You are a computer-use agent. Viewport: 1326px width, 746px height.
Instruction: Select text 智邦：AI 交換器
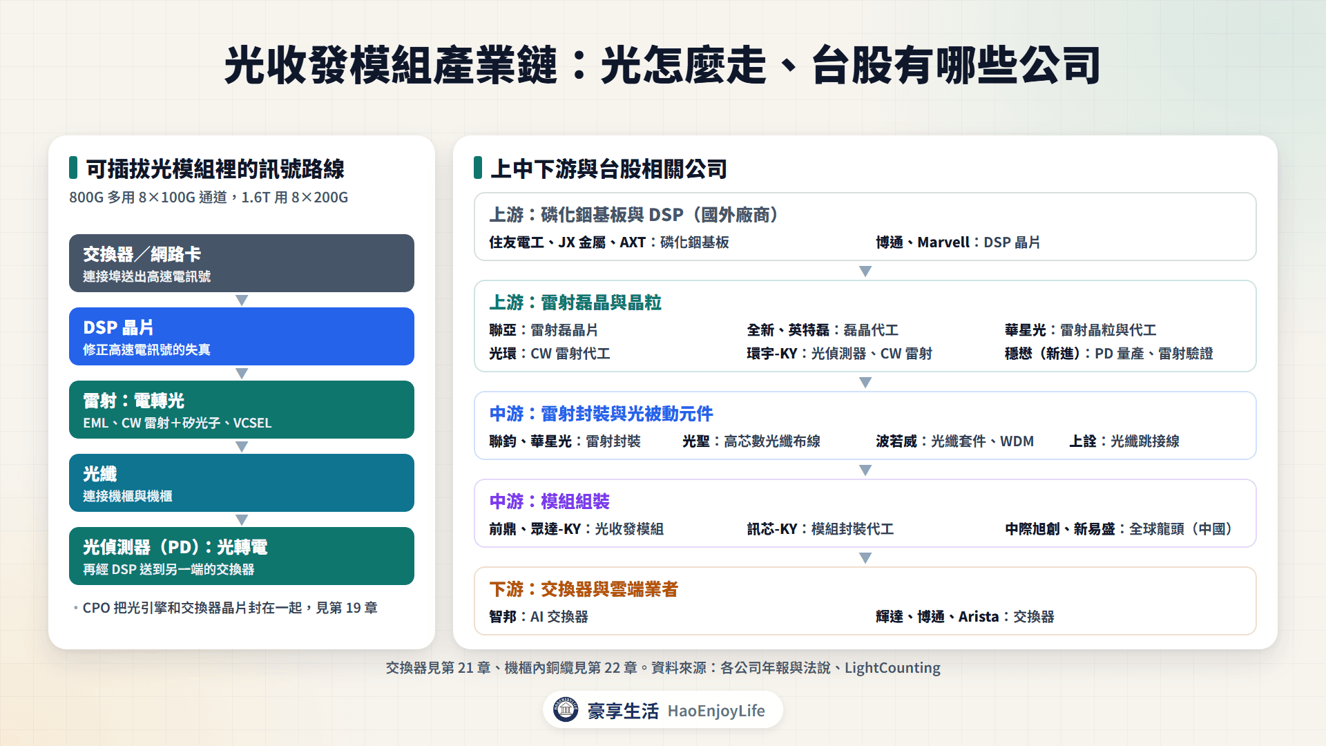pos(539,617)
